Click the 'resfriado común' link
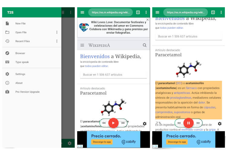Screen dimensions: 227x151 192,130
